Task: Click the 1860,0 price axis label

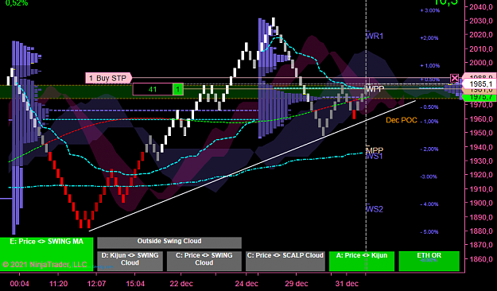Action: coord(481,259)
